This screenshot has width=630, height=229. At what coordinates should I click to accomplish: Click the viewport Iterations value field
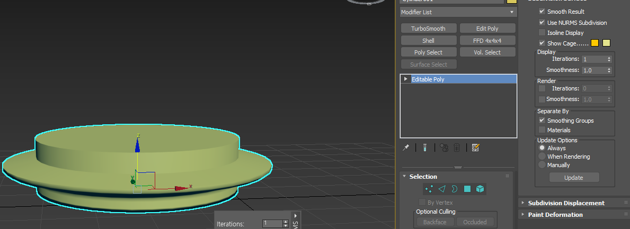tap(273, 224)
